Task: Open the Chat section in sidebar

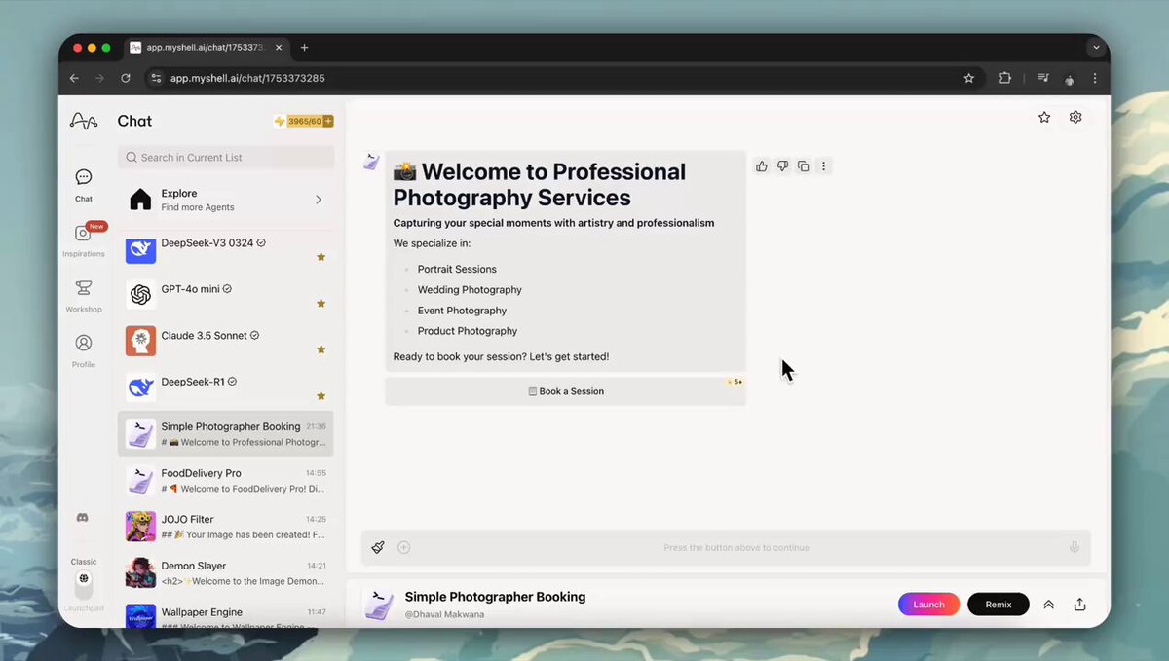Action: (84, 183)
